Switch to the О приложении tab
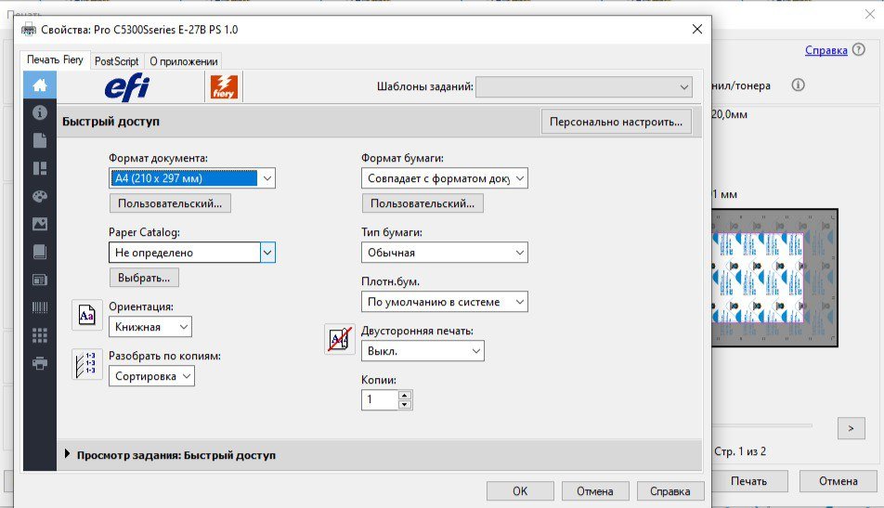This screenshot has height=508, width=884. coord(183,61)
